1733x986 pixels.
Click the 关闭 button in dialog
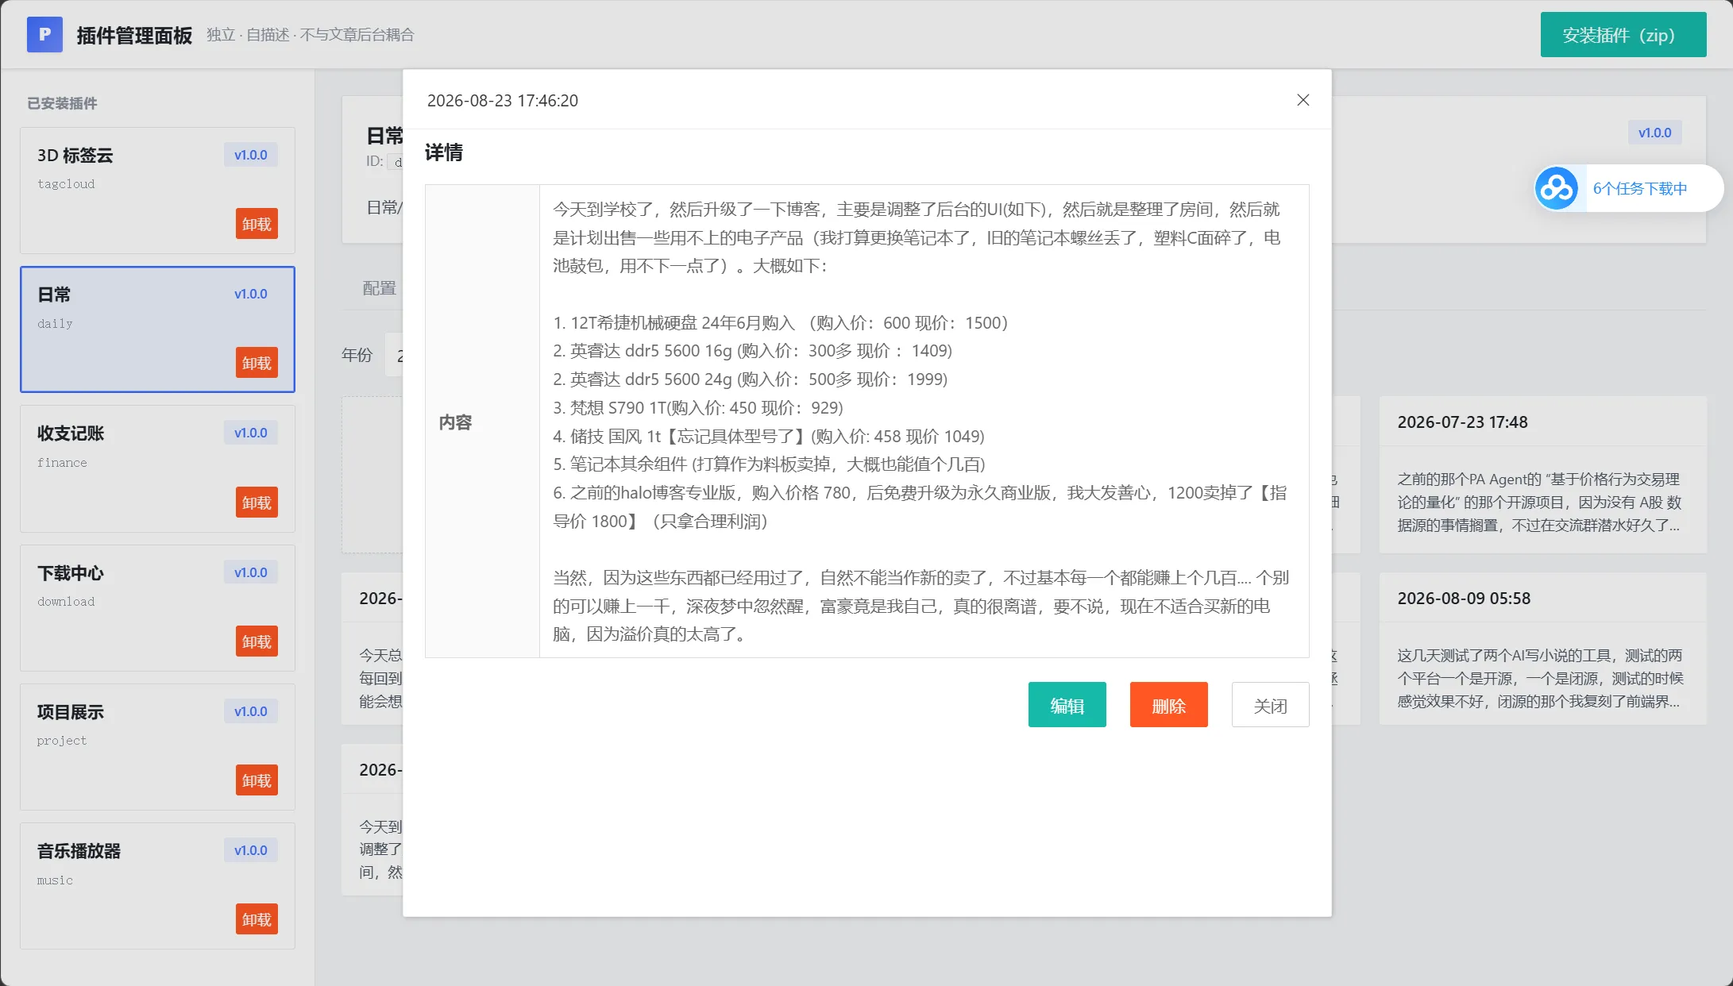[1270, 704]
